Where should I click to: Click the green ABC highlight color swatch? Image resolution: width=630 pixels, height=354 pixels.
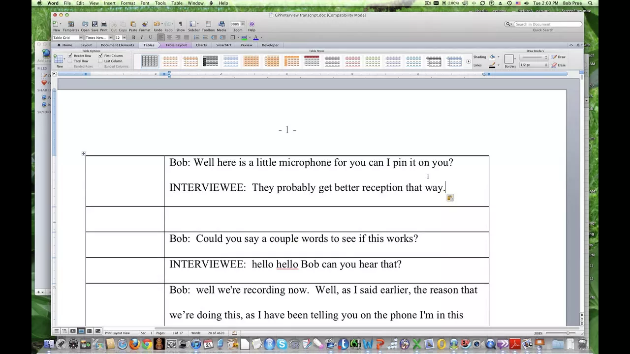(244, 38)
